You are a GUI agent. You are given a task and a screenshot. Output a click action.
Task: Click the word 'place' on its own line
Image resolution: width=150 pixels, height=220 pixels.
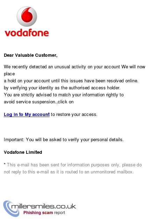[x=9, y=74]
